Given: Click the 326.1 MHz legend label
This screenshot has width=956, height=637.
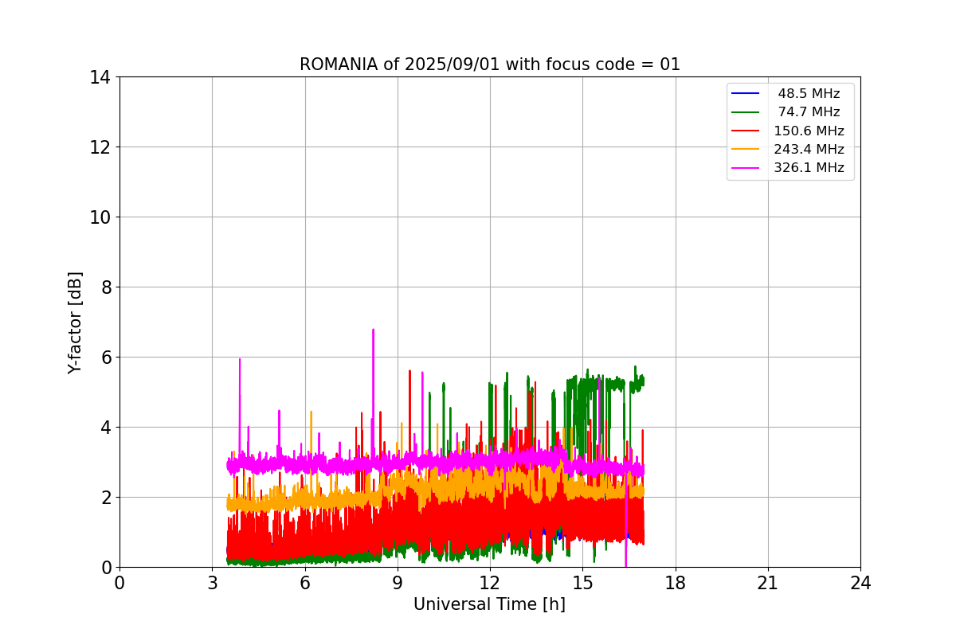Looking at the screenshot, I should pos(809,168).
